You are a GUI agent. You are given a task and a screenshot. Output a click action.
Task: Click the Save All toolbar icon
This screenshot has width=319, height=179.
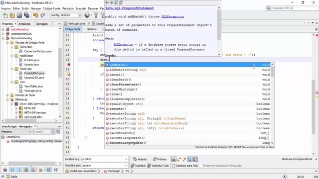pos(26,15)
